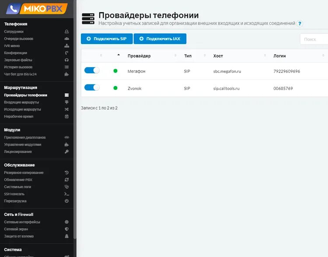The image size is (328, 257).
Task: Click the Провайдеры телефонии server icon in sidebar
Action: click(66, 95)
